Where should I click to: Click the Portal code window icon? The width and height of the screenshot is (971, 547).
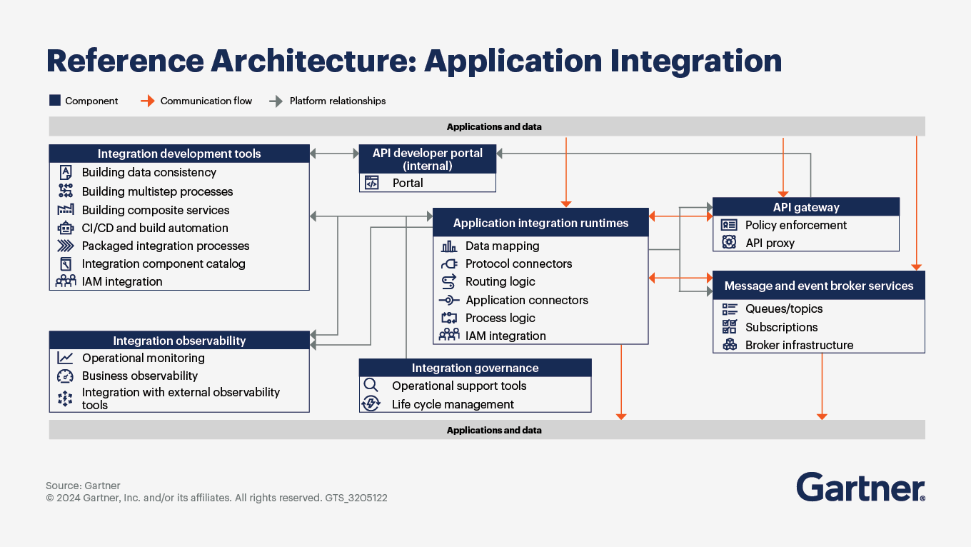coord(371,183)
